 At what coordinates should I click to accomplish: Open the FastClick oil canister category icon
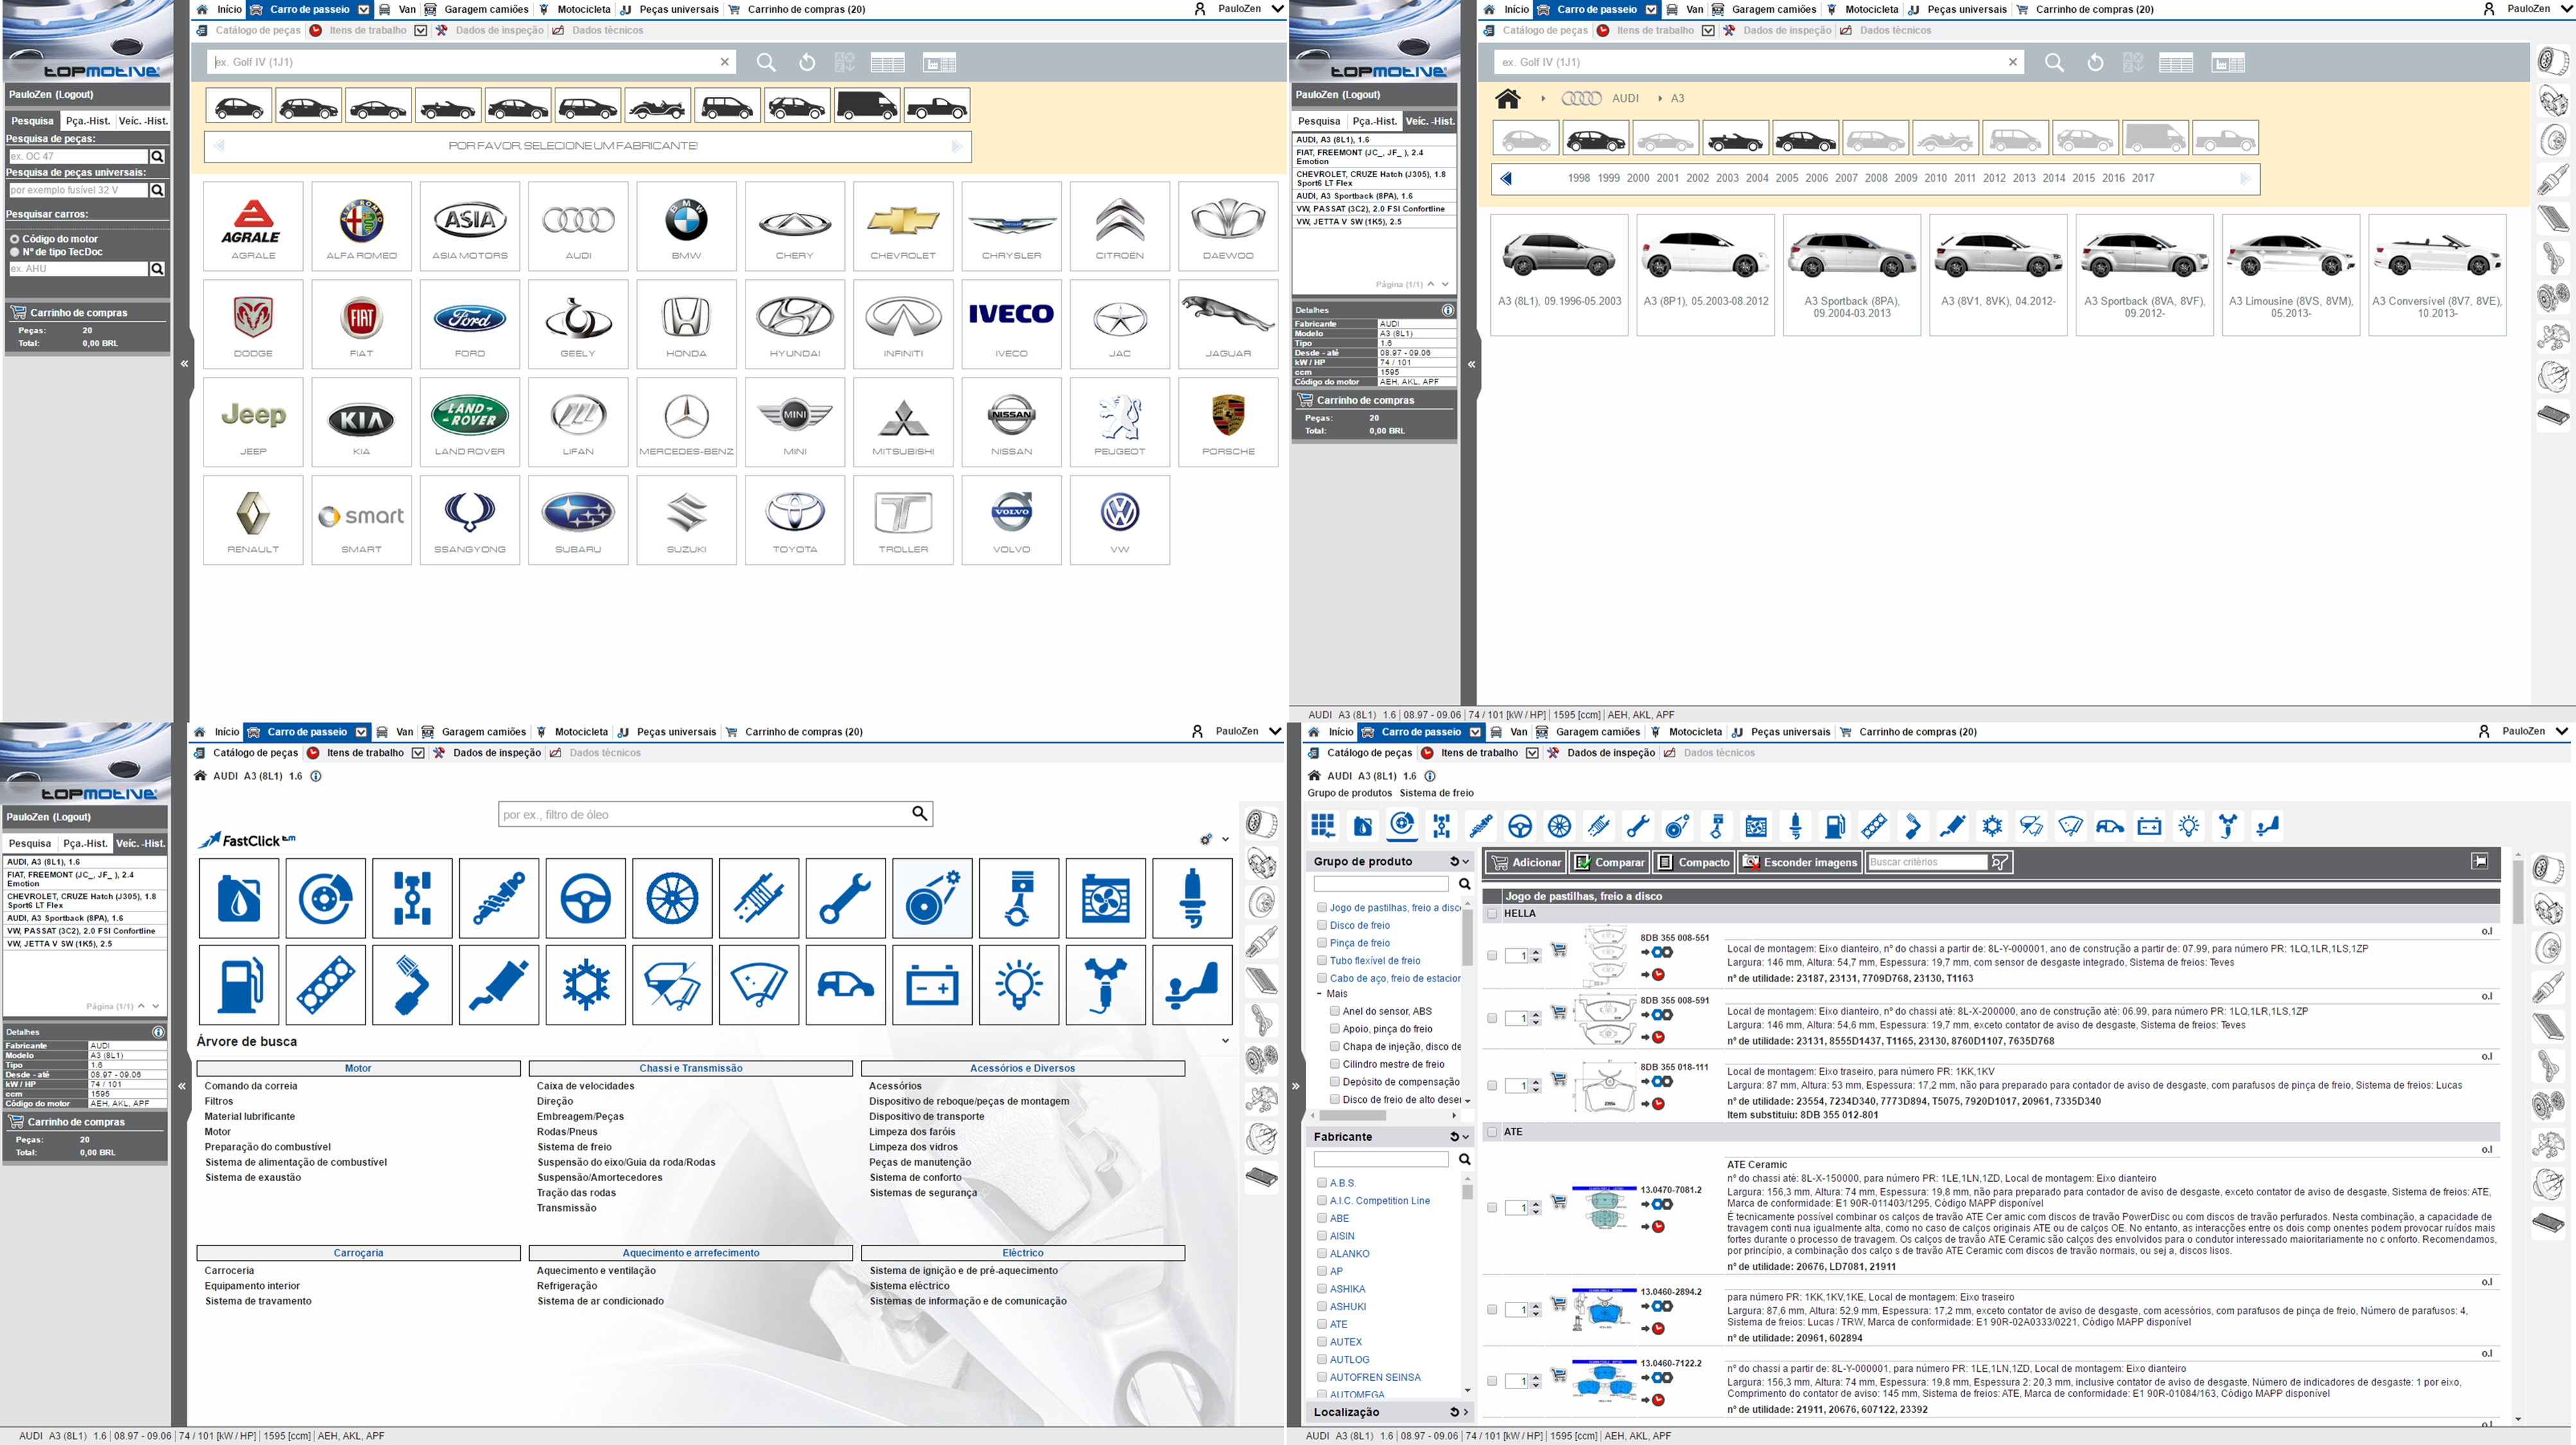click(x=239, y=898)
